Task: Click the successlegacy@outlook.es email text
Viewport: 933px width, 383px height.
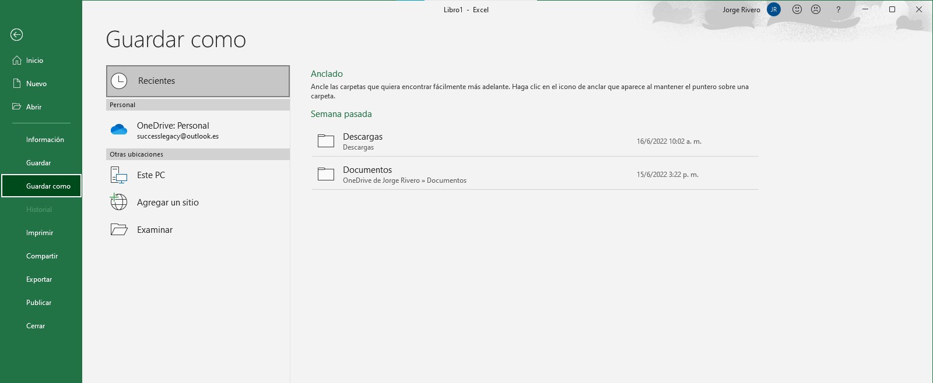Action: (x=178, y=136)
